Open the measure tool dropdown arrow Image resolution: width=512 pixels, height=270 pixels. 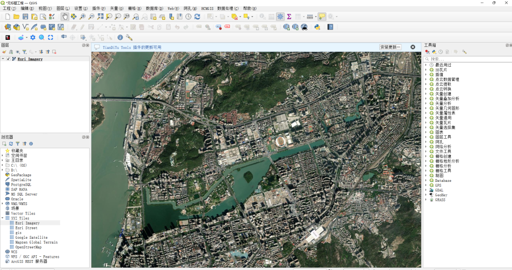315,17
